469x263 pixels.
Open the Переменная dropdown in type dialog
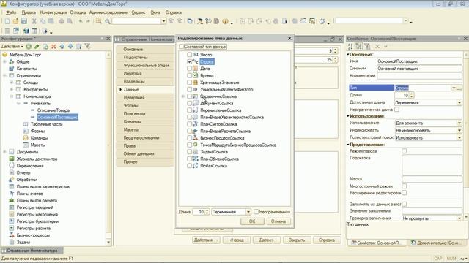pos(248,212)
